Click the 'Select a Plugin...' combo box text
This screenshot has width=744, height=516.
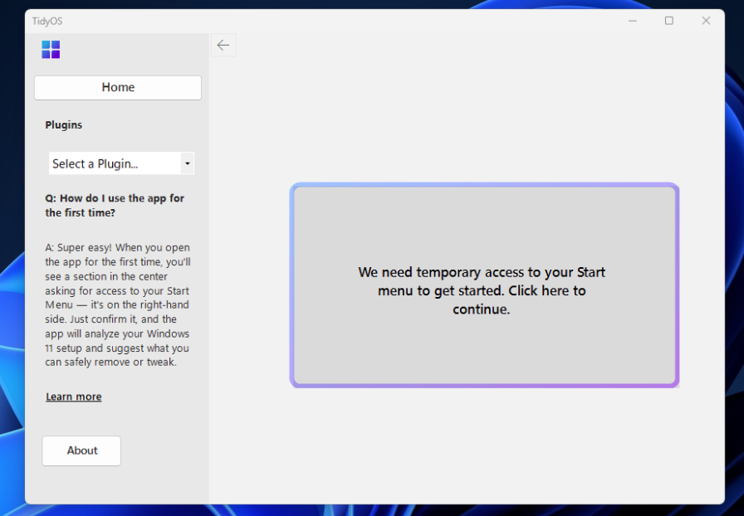[x=95, y=163]
